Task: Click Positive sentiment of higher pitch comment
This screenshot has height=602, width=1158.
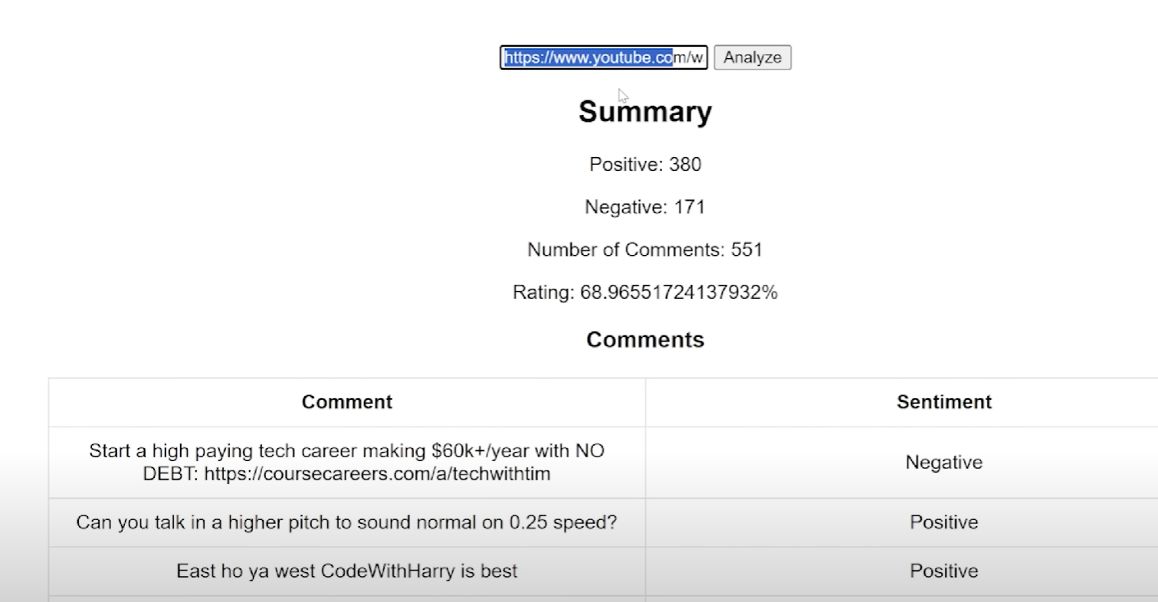Action: click(944, 522)
